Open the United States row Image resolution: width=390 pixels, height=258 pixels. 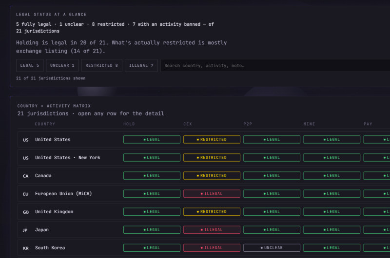(x=204, y=140)
